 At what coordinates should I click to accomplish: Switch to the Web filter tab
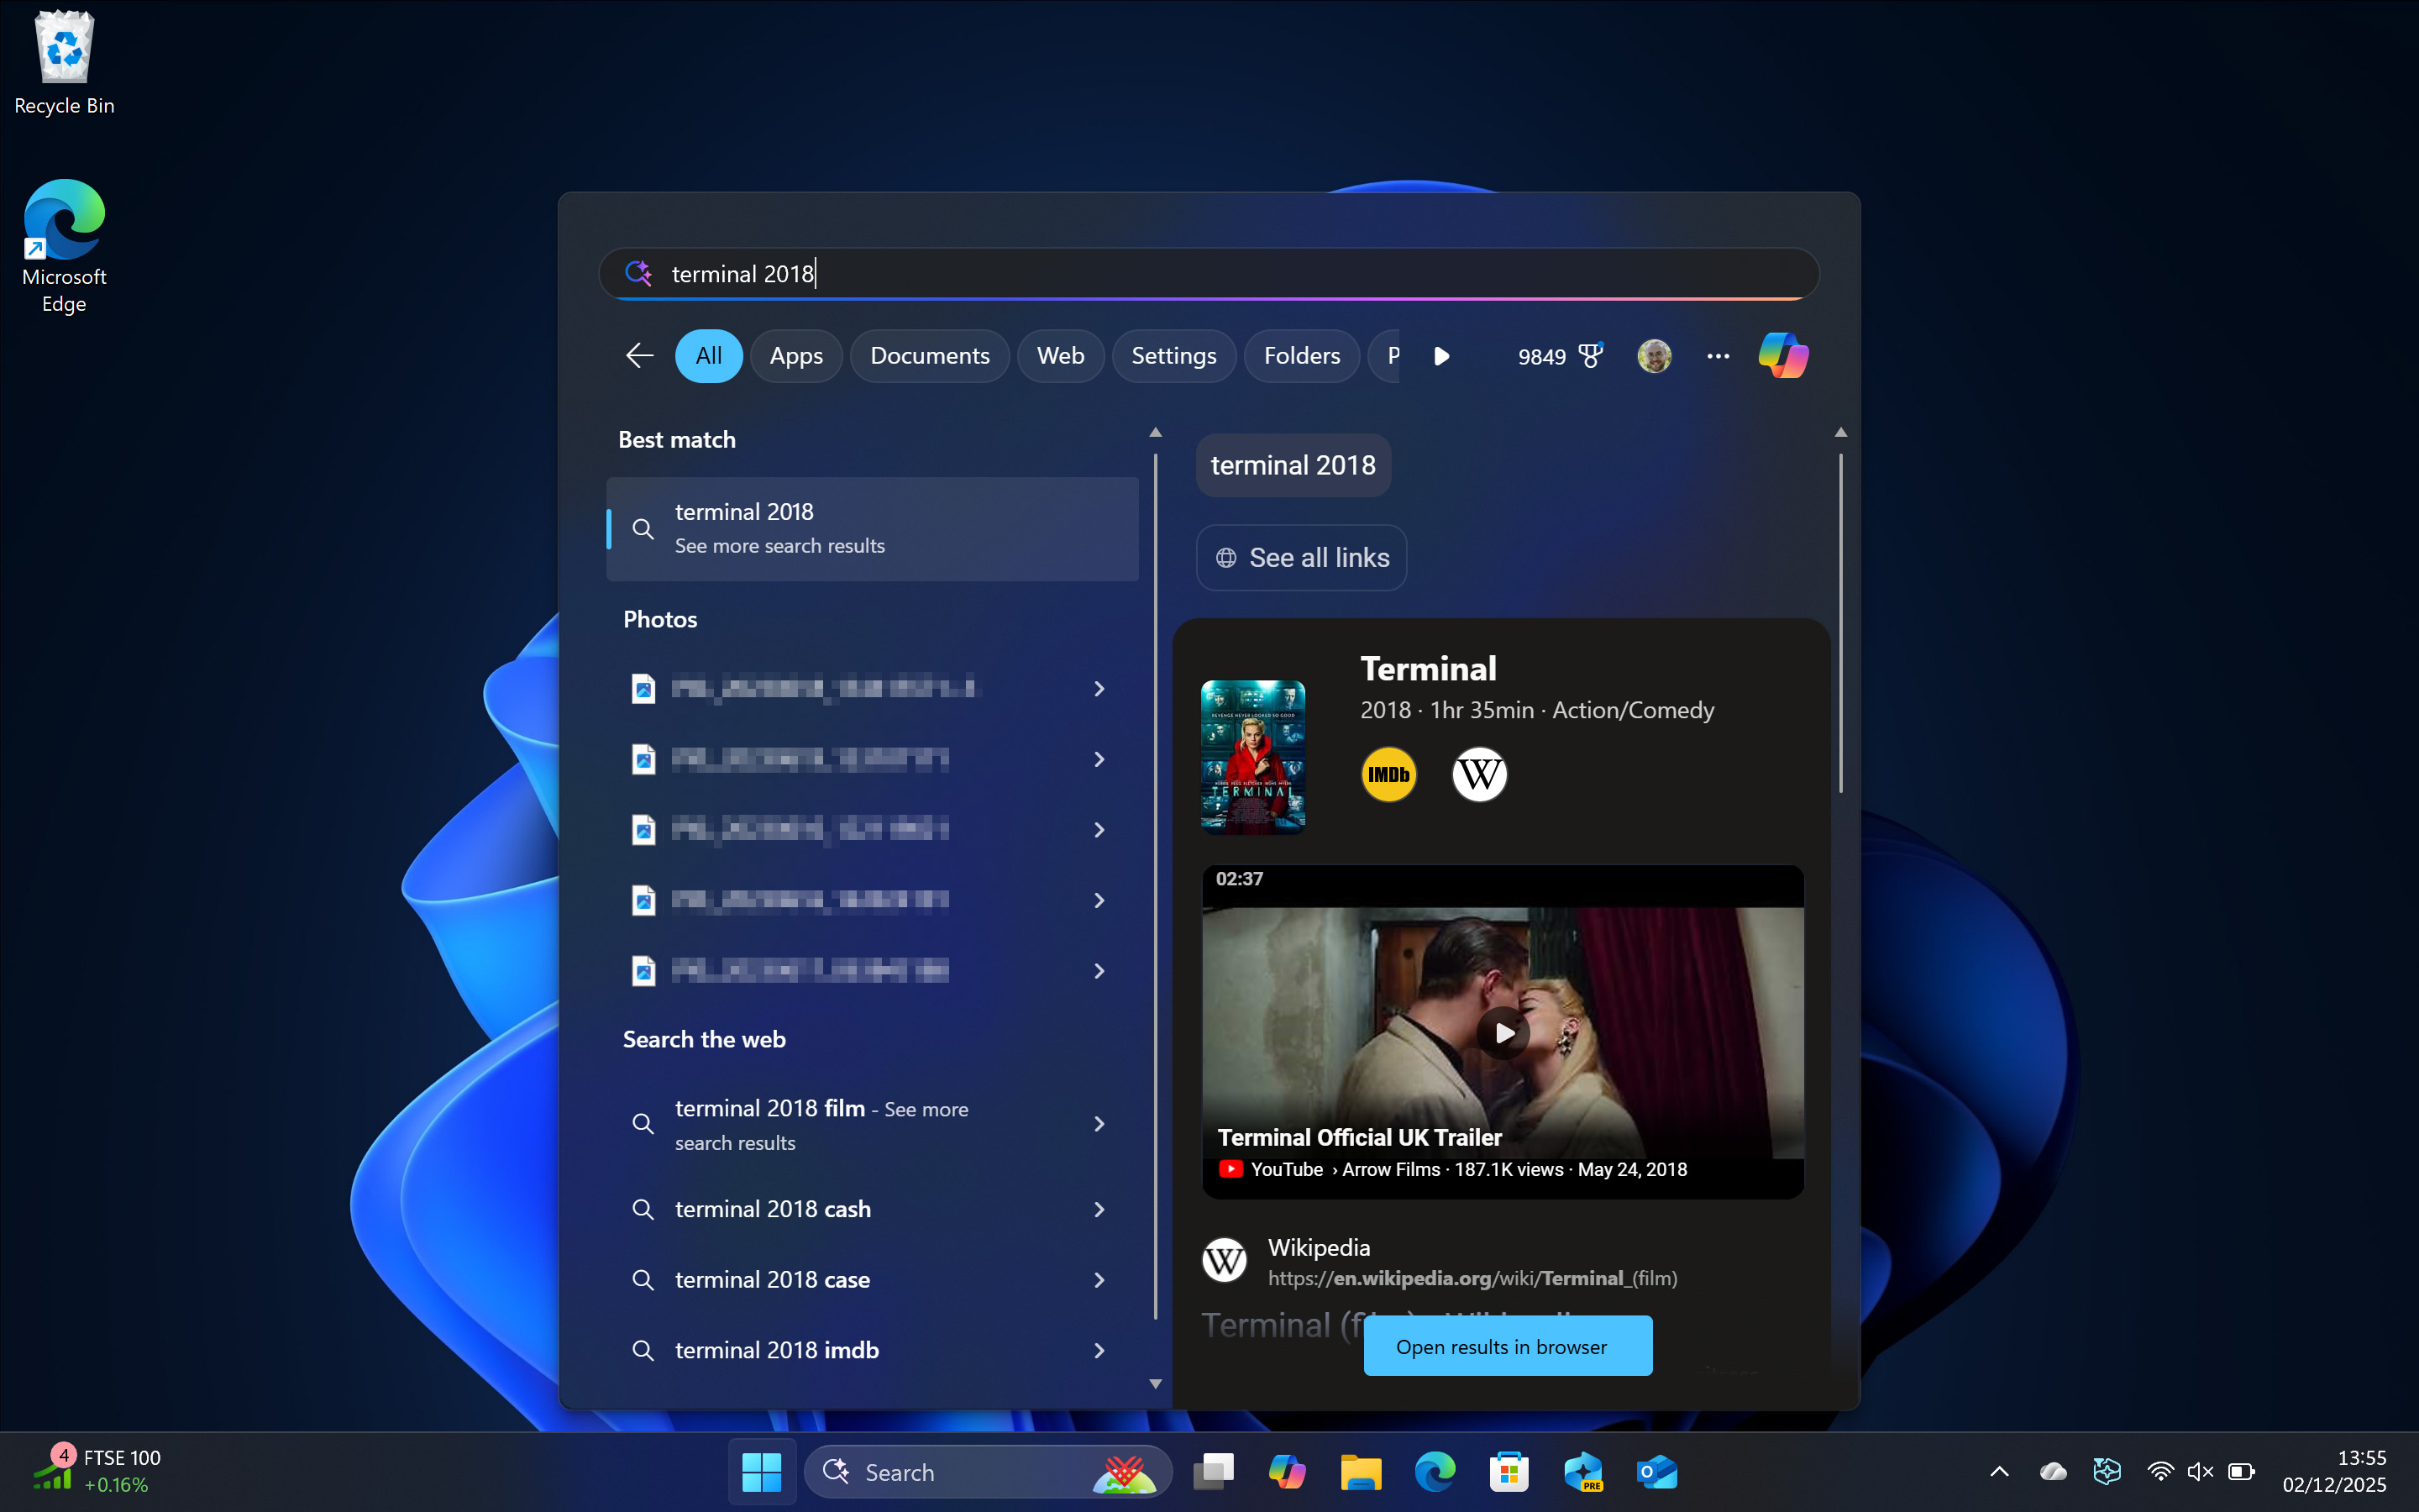(1059, 355)
